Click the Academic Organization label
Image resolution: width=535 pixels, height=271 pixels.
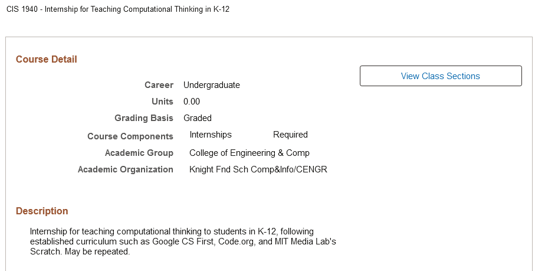coord(126,169)
